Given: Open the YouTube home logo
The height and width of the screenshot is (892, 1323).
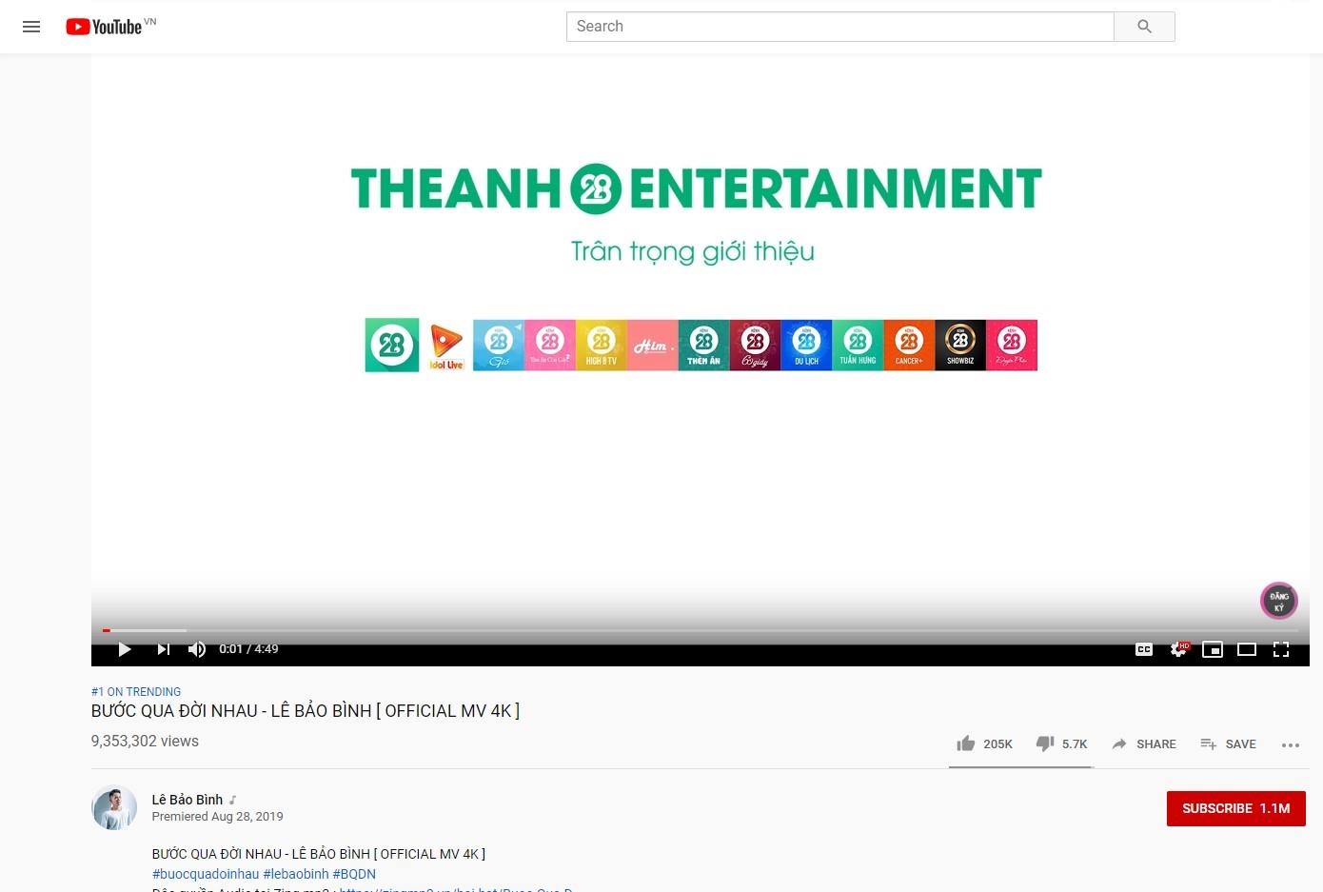Looking at the screenshot, I should [103, 26].
